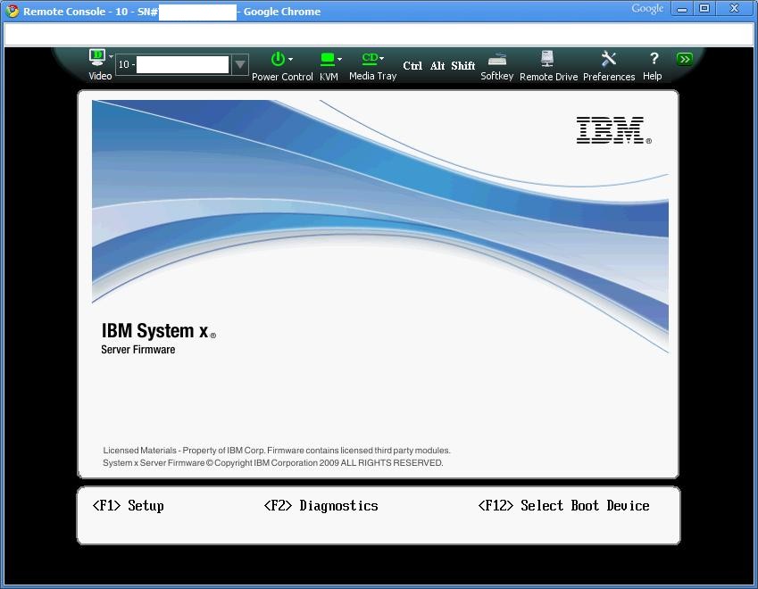Maximize the Remote Console window
Viewport: 758px width, 589px height.
[x=704, y=9]
